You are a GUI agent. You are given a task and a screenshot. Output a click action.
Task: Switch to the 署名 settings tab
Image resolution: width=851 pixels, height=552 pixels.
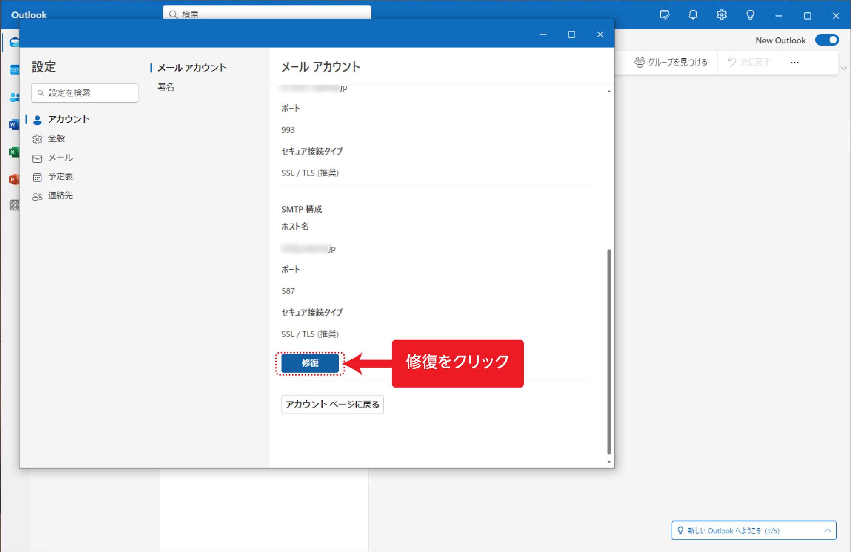coord(166,87)
